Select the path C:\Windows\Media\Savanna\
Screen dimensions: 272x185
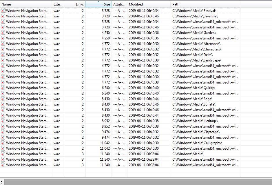coord(195,16)
